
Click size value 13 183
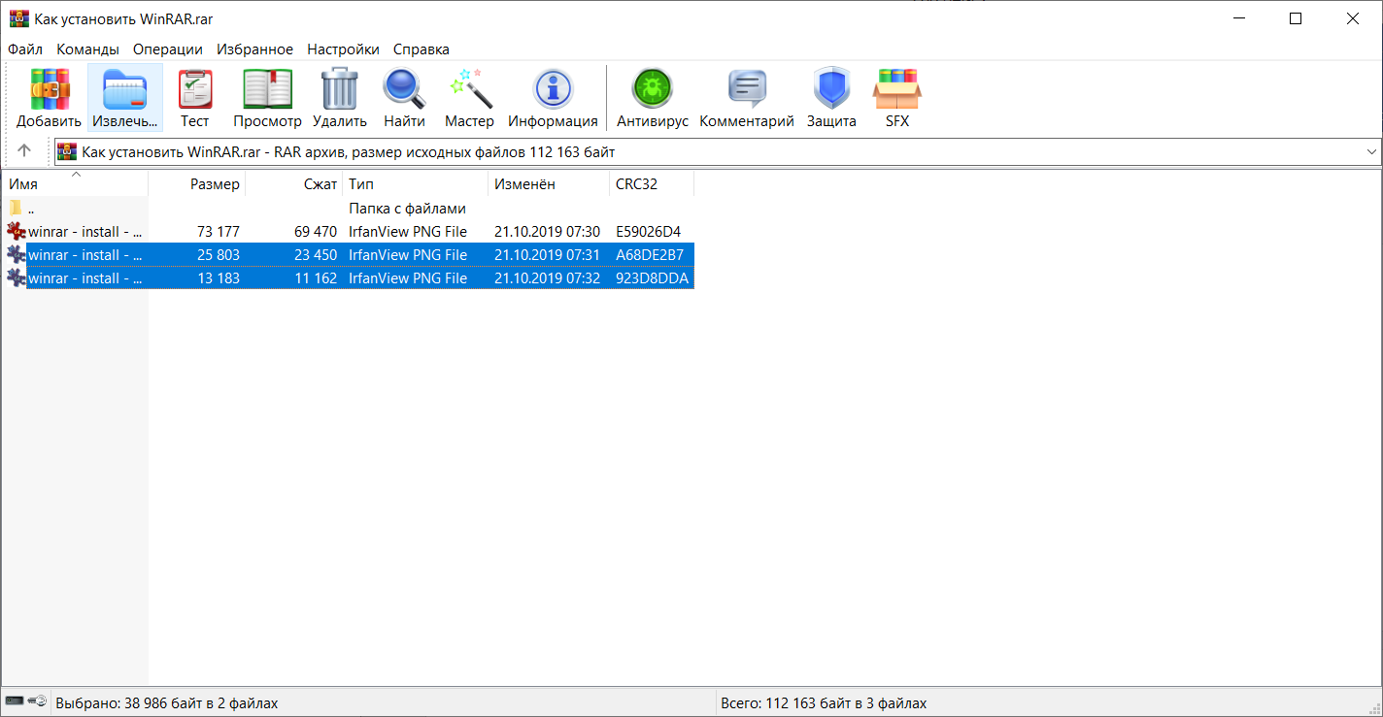(218, 278)
